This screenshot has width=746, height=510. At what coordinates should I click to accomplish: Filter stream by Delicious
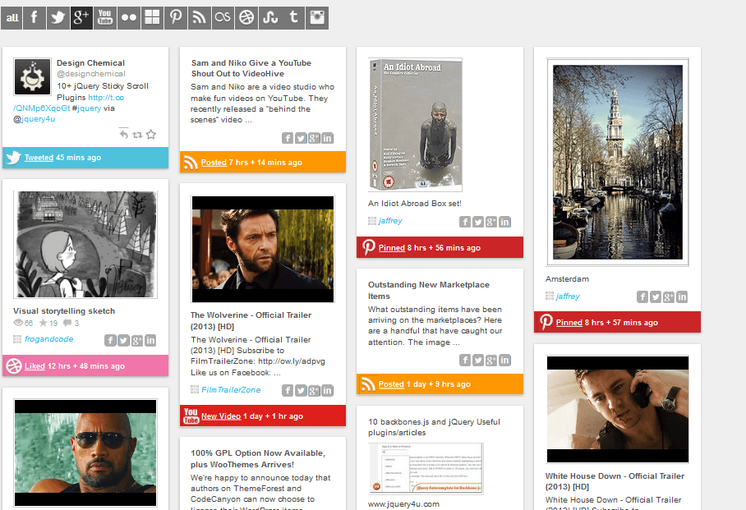tap(152, 18)
